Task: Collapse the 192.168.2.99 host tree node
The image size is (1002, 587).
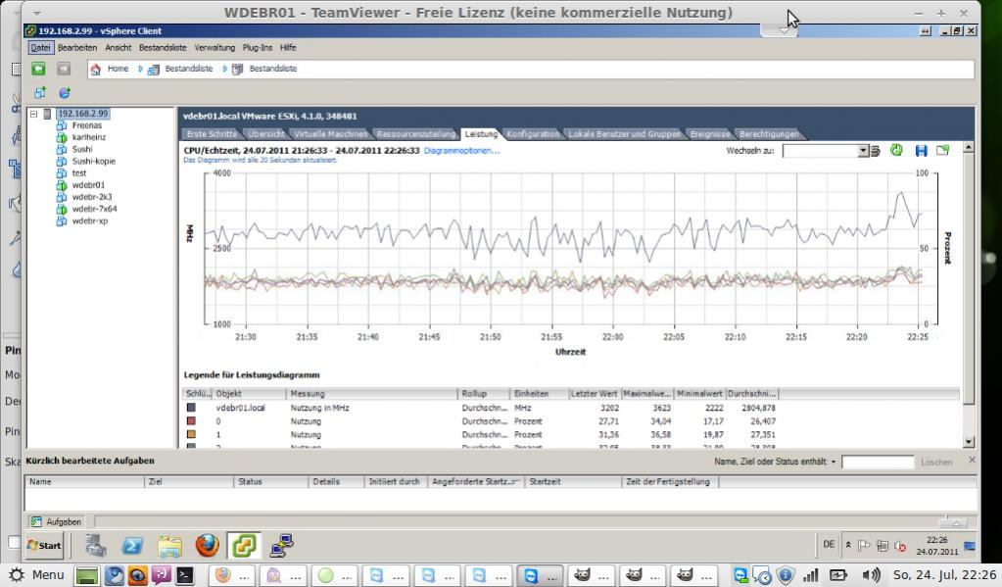Action: 33,114
